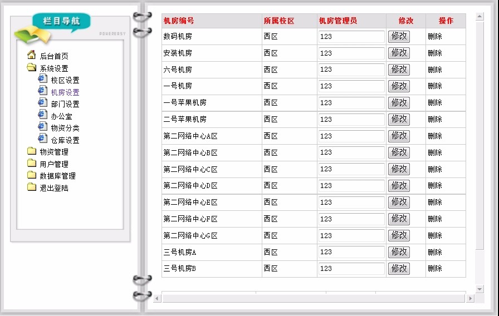The height and width of the screenshot is (316, 499).
Task: Expand the 数据库管理 menu
Action: click(57, 176)
